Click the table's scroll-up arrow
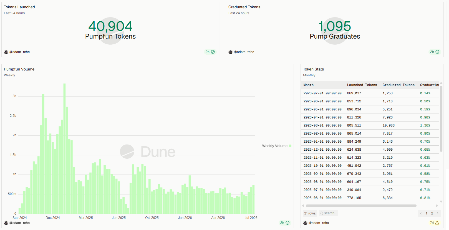This screenshot has height=230, width=449. [x=441, y=83]
